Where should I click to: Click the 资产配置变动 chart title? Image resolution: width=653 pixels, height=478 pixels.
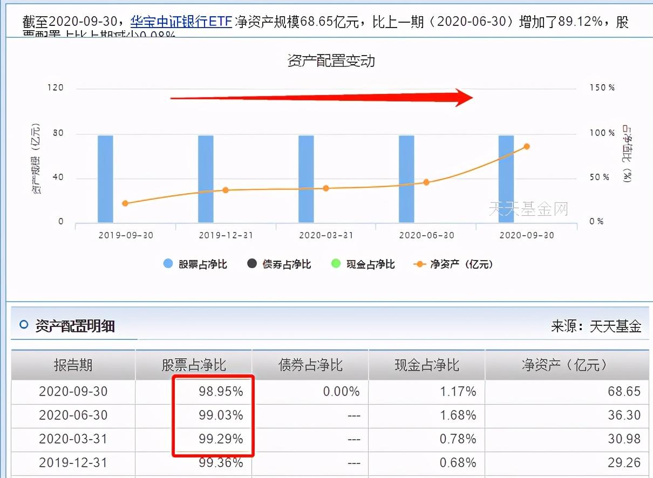click(330, 60)
